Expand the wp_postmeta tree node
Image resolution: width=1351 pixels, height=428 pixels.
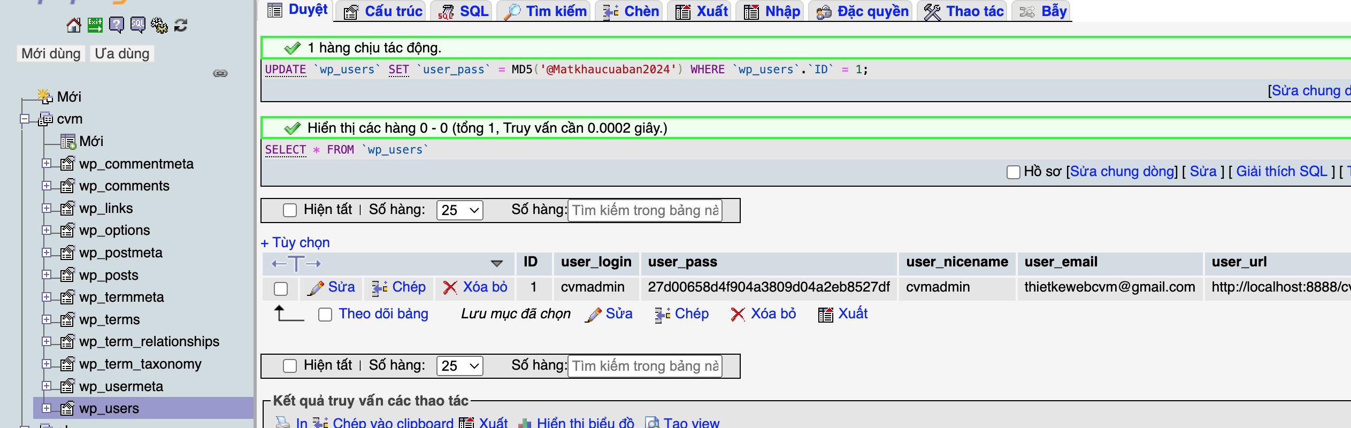(x=47, y=253)
